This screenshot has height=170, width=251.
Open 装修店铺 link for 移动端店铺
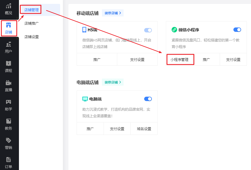[113, 13]
